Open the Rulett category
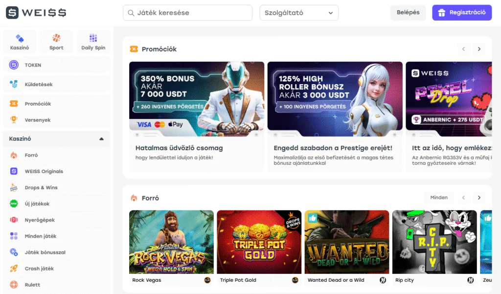Screen dimensions: 501x294 click(x=57, y=285)
